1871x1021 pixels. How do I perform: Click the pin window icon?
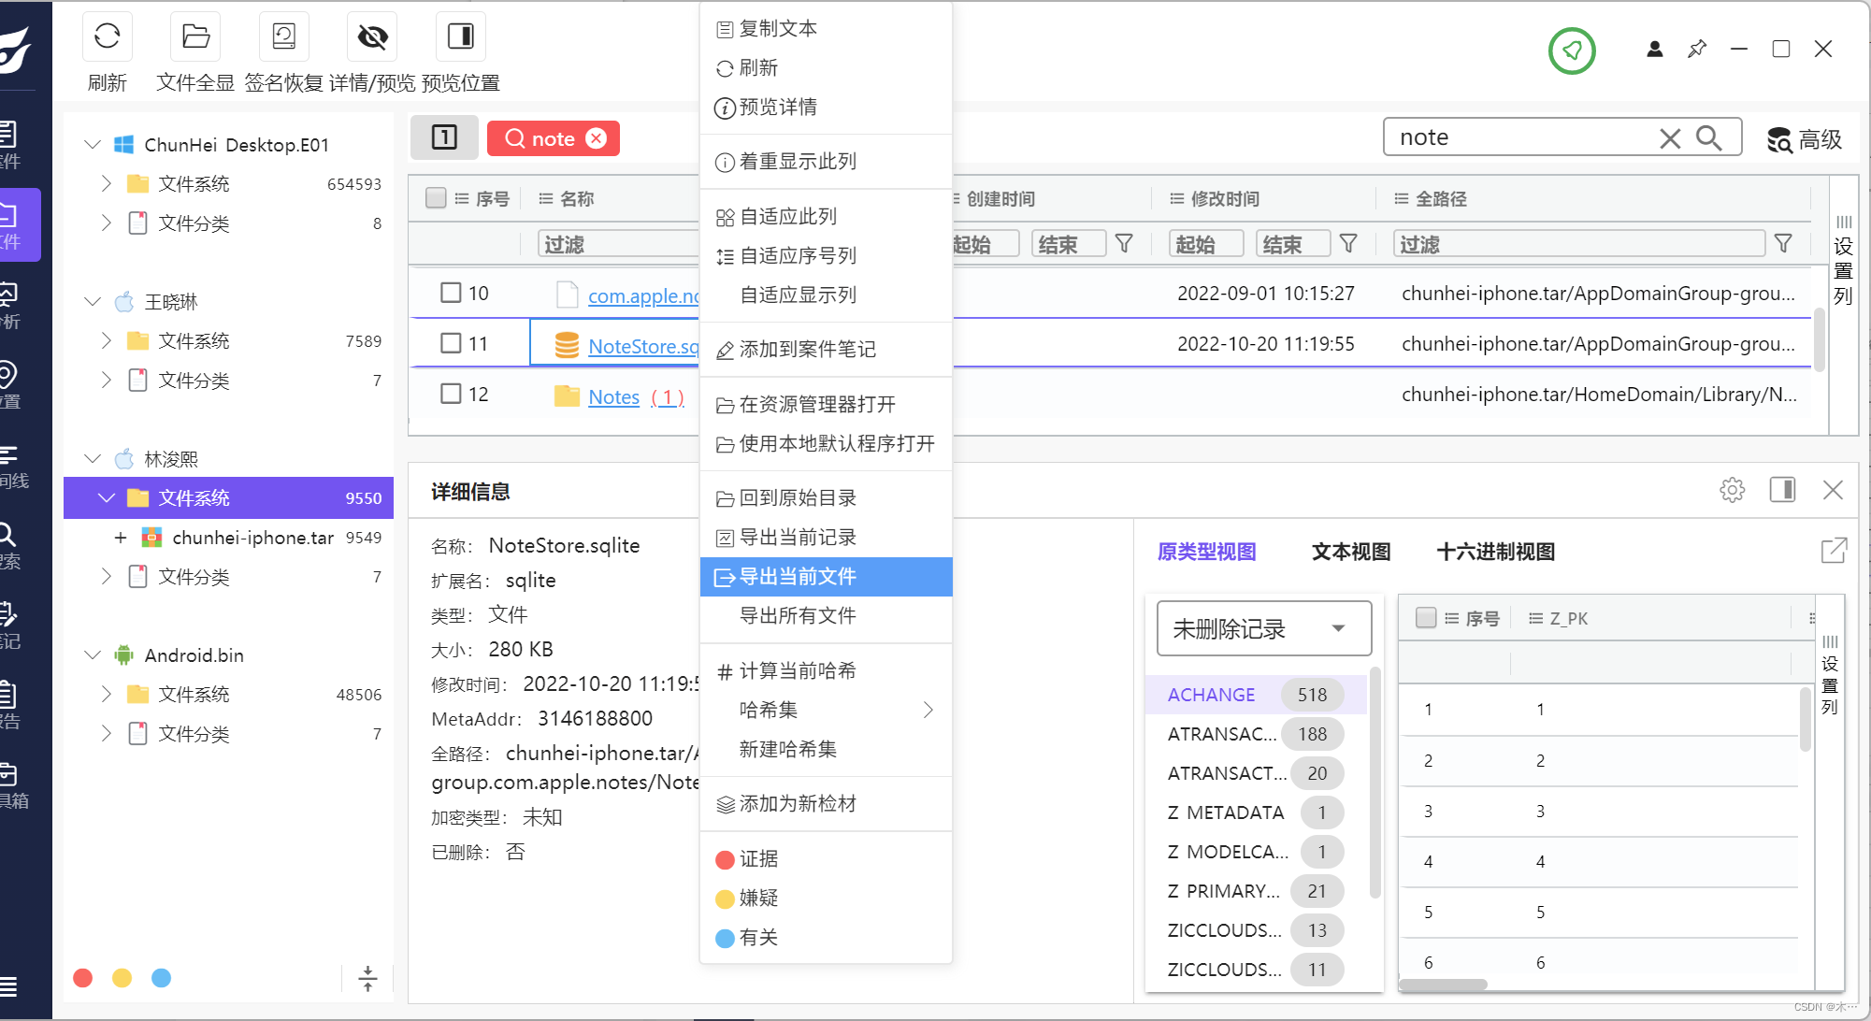click(x=1697, y=49)
